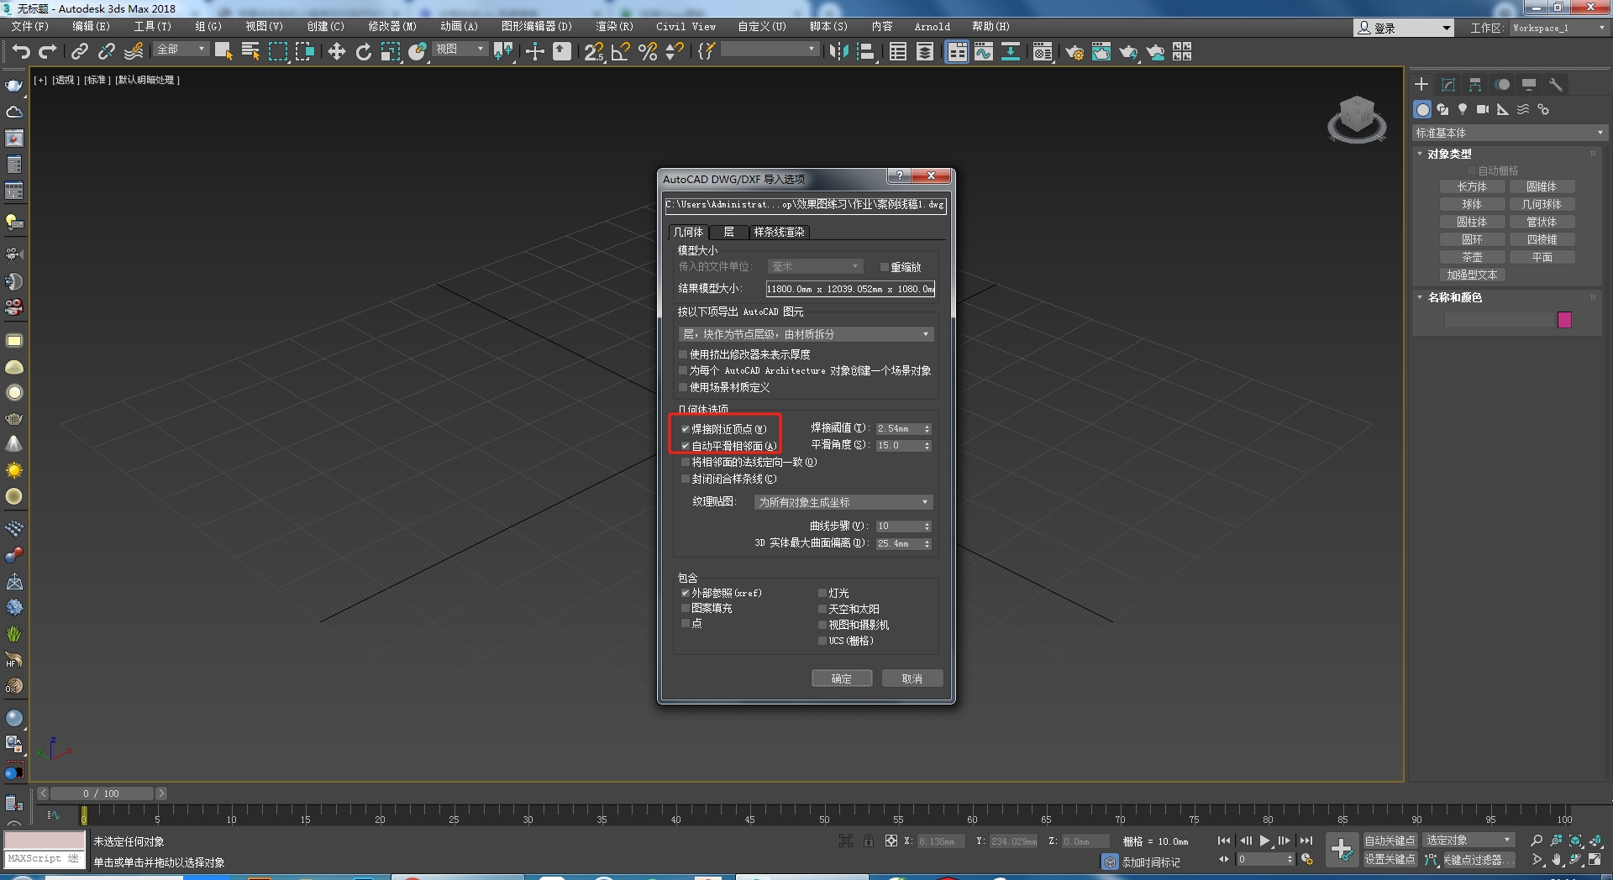Click the 设置关键点 button
The image size is (1613, 880).
tap(1390, 859)
